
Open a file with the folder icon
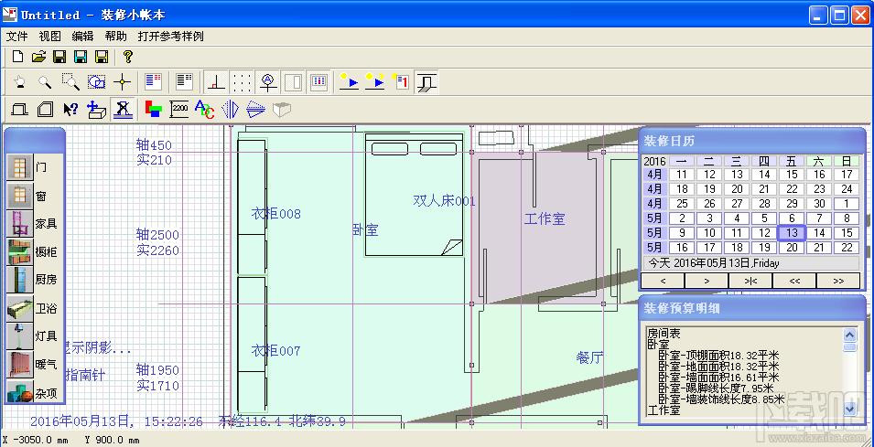coord(38,57)
